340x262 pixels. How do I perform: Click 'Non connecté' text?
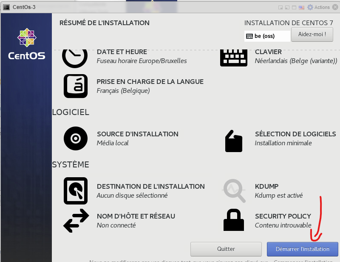116,225
